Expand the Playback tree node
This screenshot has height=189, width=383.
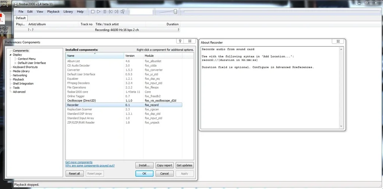tap(11, 79)
